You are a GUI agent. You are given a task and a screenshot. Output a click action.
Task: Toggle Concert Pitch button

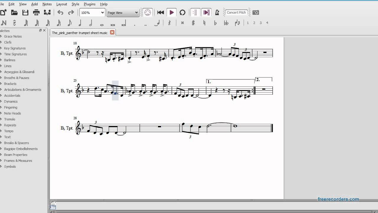pos(236,12)
